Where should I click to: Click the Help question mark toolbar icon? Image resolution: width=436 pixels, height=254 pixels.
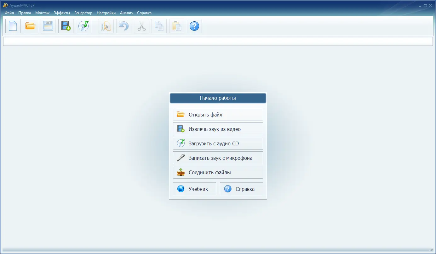point(194,26)
